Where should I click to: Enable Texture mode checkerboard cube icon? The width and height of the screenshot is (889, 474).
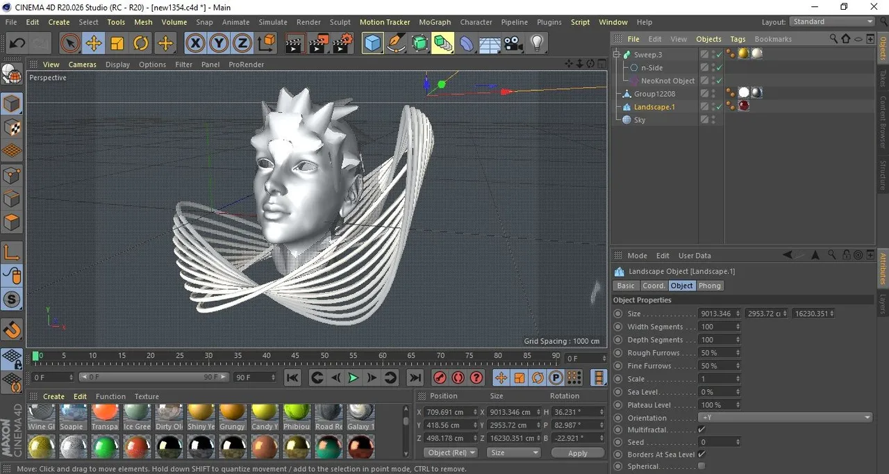pyautogui.click(x=12, y=128)
